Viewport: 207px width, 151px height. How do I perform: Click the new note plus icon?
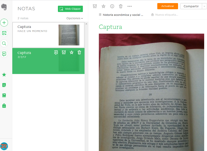[4, 23]
